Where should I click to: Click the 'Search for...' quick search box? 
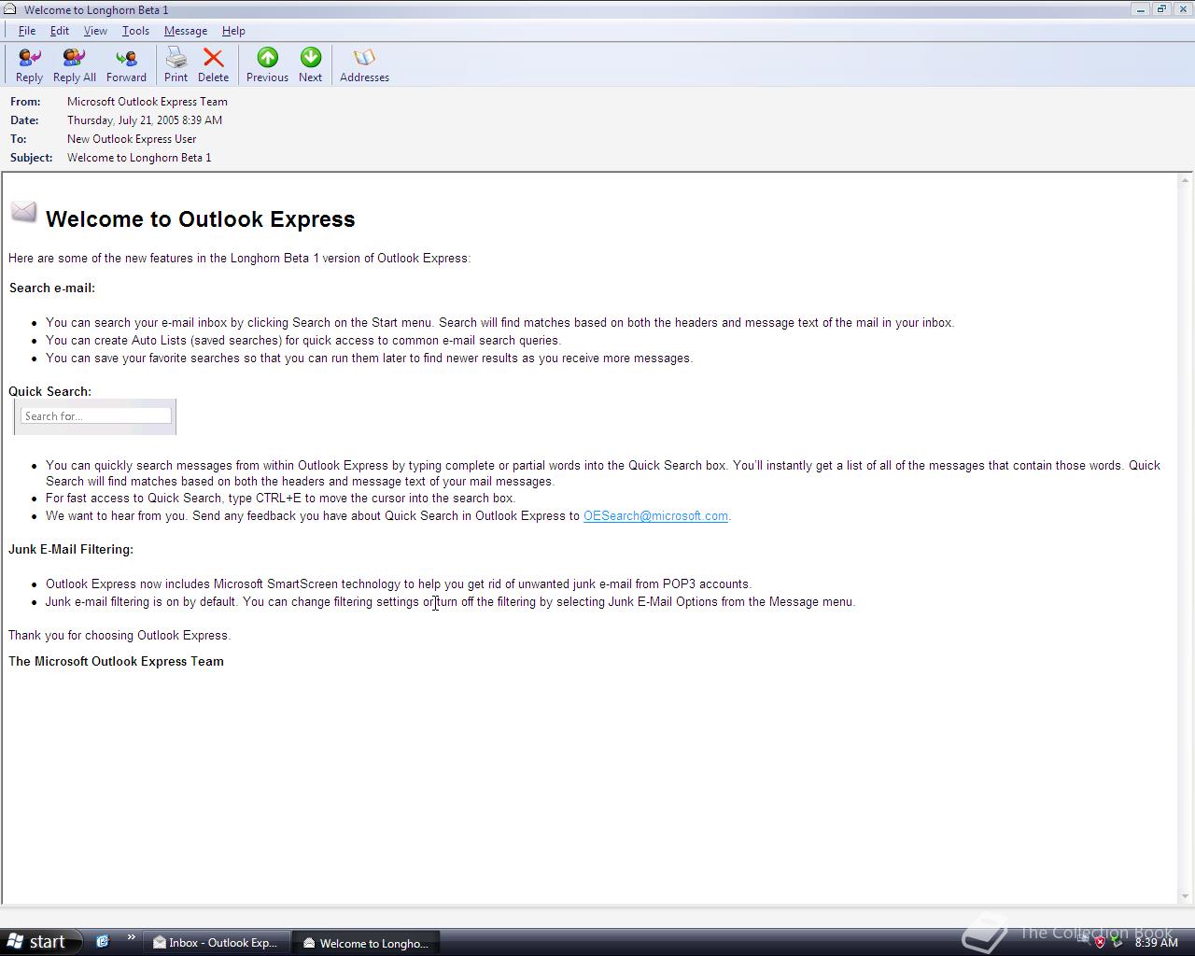pyautogui.click(x=96, y=415)
